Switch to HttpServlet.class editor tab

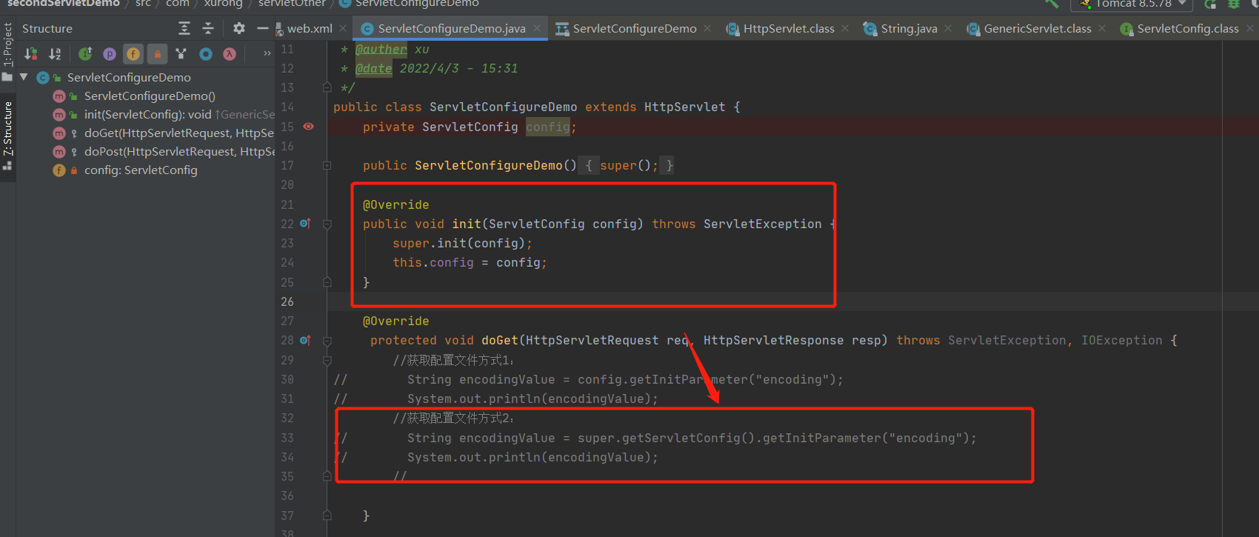789,28
